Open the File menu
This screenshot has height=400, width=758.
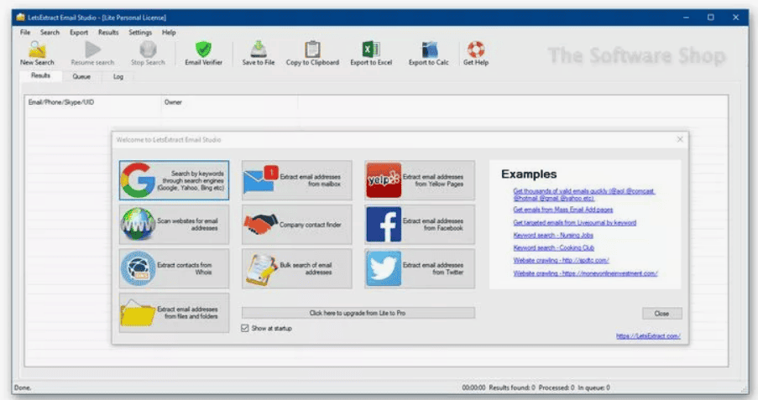[x=25, y=33]
